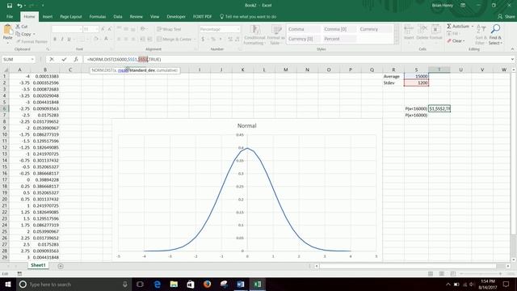This screenshot has width=517, height=291.
Task: Open Sort & Filter menu
Action: click(x=481, y=35)
